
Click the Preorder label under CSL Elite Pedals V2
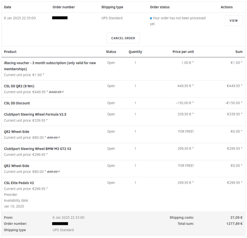(x=11, y=195)
